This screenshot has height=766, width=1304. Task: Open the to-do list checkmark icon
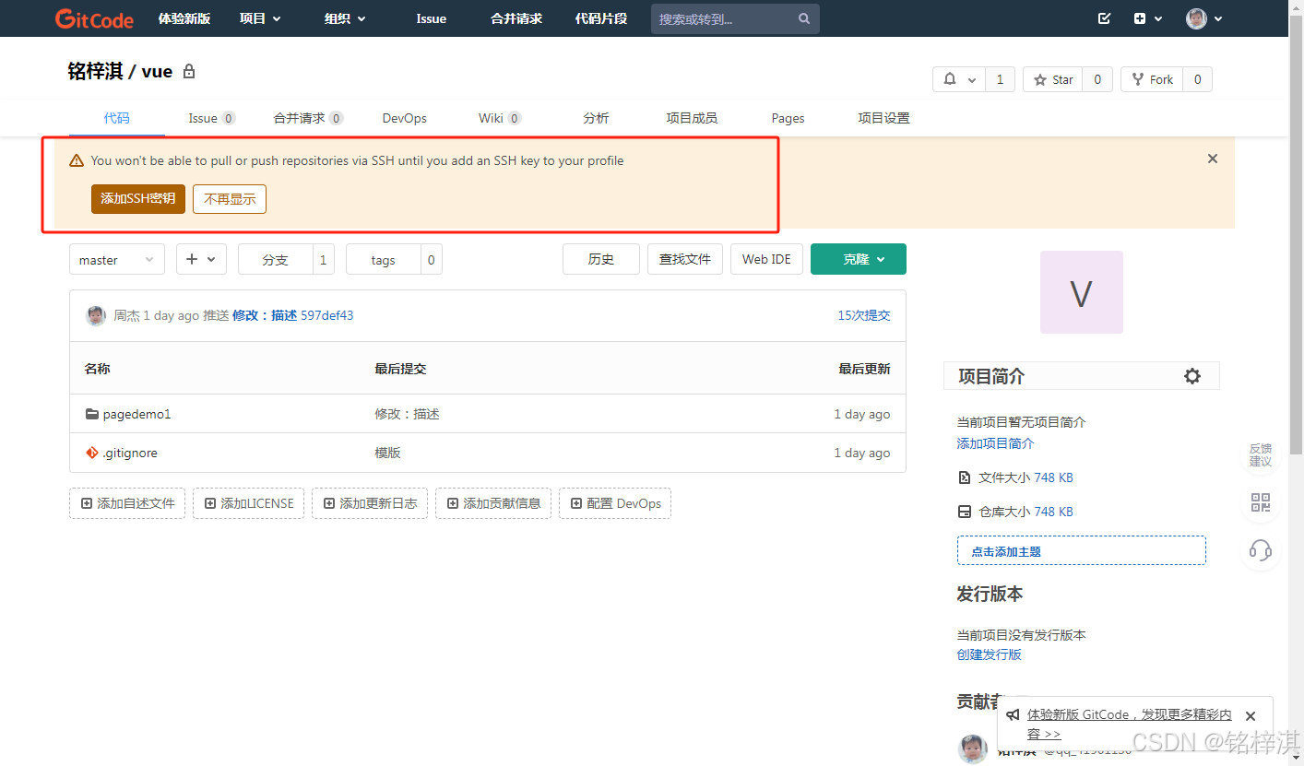click(x=1105, y=18)
